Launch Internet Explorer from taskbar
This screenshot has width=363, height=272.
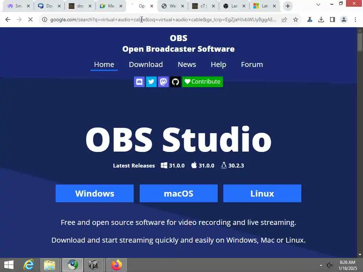[29, 265]
